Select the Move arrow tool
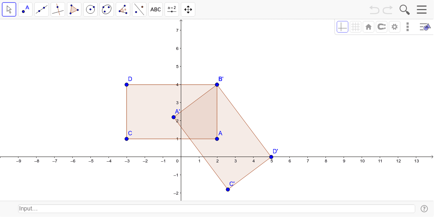This screenshot has height=217, width=434. click(x=9, y=9)
